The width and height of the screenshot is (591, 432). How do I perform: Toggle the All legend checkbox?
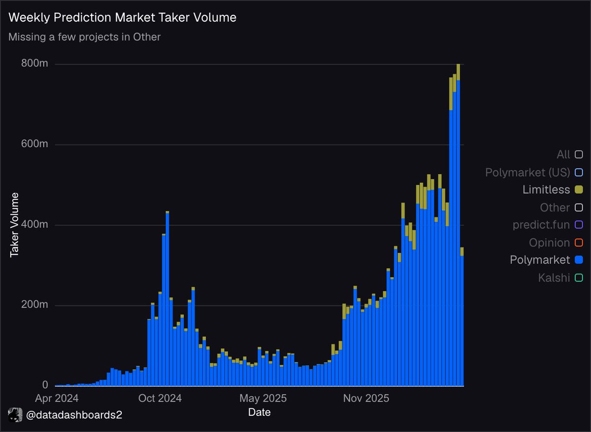pyautogui.click(x=579, y=154)
